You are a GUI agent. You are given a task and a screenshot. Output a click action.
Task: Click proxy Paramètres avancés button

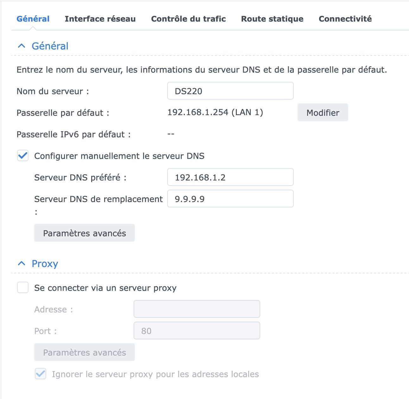click(85, 352)
